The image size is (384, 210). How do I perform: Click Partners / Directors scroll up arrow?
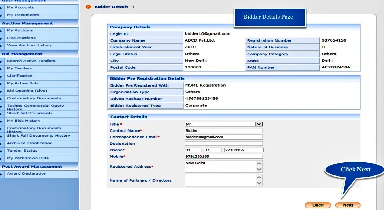(x=259, y=177)
